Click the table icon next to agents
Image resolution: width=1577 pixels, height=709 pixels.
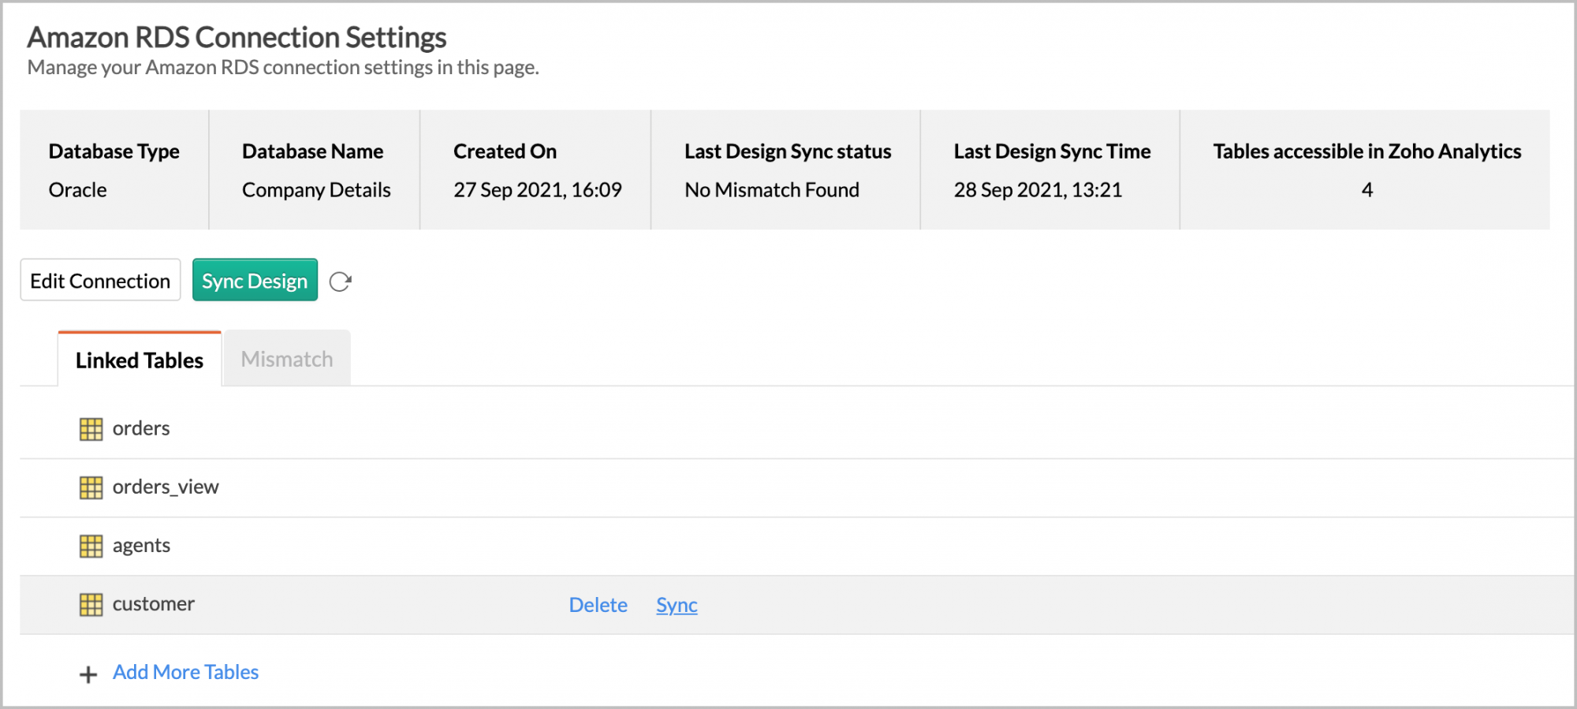coord(91,546)
